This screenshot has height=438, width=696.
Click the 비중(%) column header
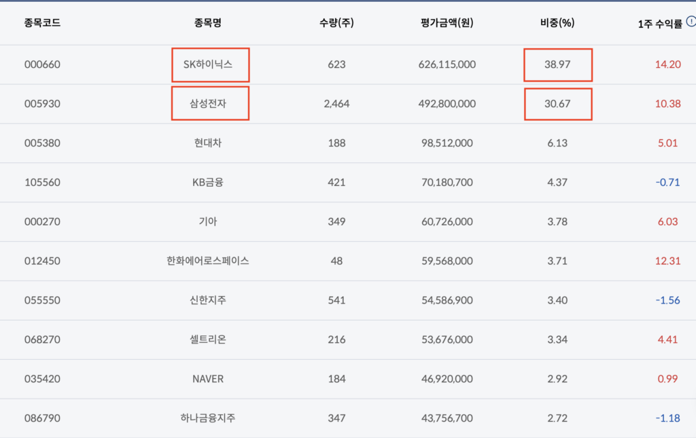point(557,22)
